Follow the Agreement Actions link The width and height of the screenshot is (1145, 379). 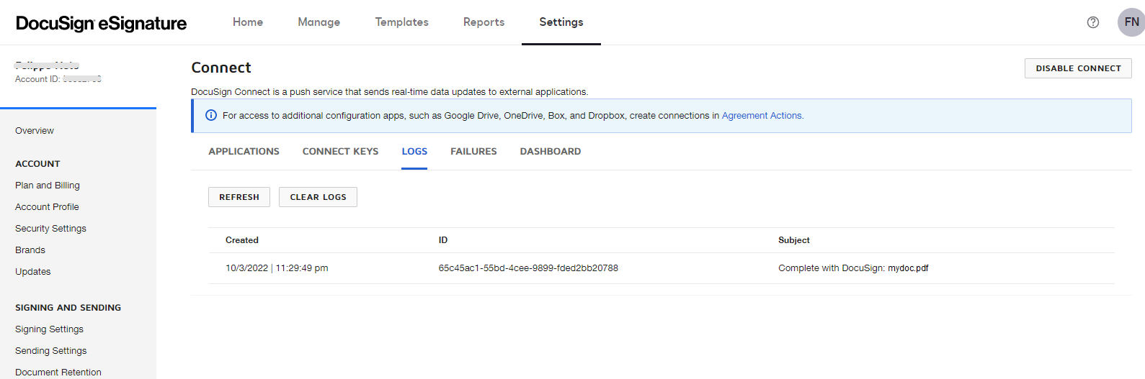pos(762,115)
